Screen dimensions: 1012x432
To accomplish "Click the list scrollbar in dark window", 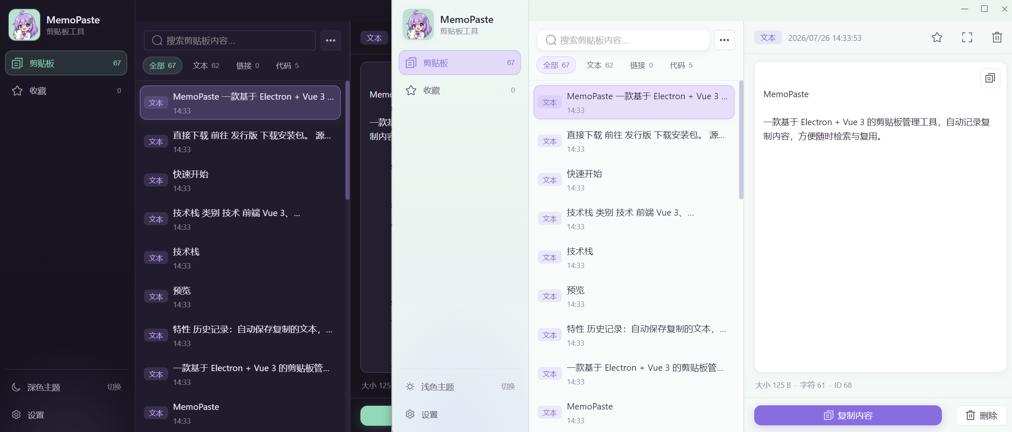I will [347, 141].
